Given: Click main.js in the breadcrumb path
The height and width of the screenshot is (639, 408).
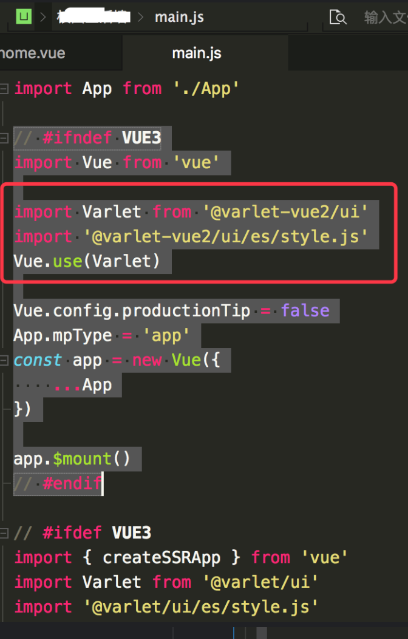Looking at the screenshot, I should [179, 17].
